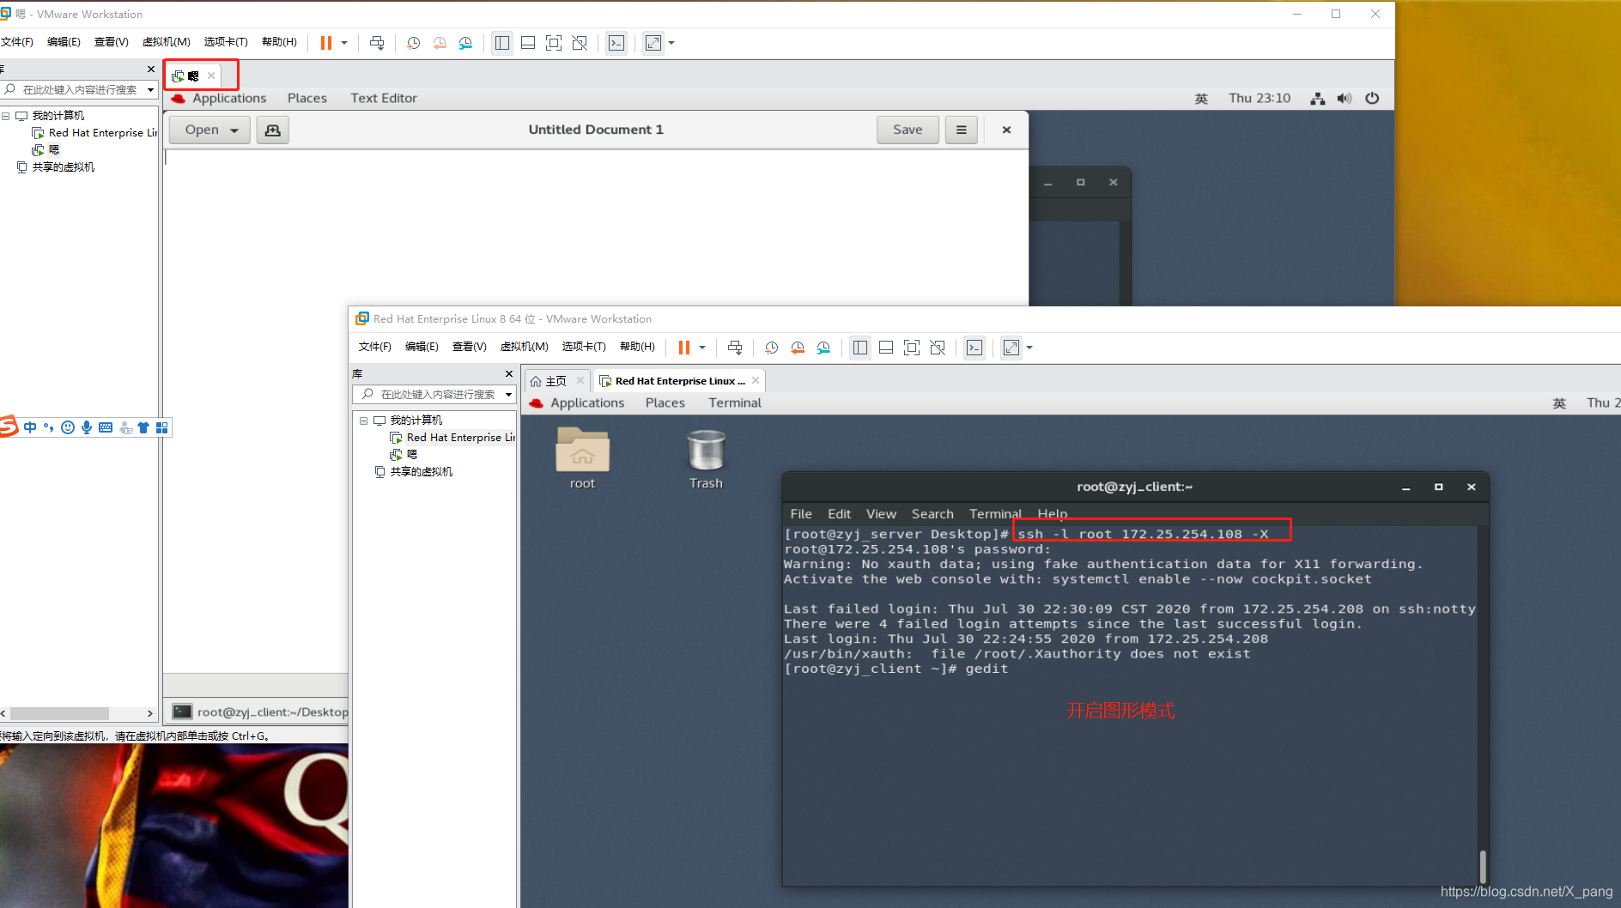Switch to 主页 home tab
The width and height of the screenshot is (1621, 908).
(549, 381)
